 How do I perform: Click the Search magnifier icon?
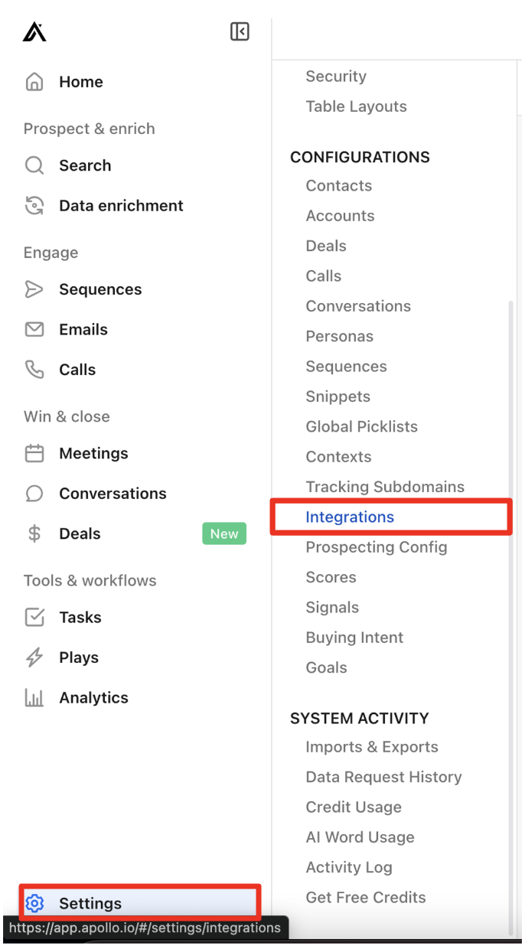[34, 165]
